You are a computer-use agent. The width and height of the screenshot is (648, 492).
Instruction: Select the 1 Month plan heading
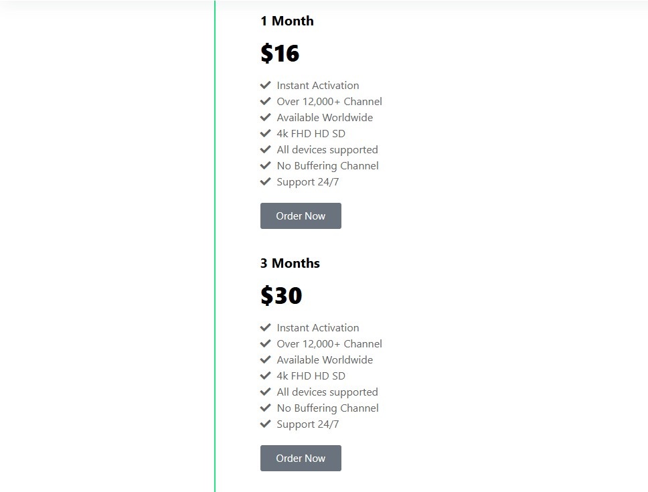click(287, 21)
